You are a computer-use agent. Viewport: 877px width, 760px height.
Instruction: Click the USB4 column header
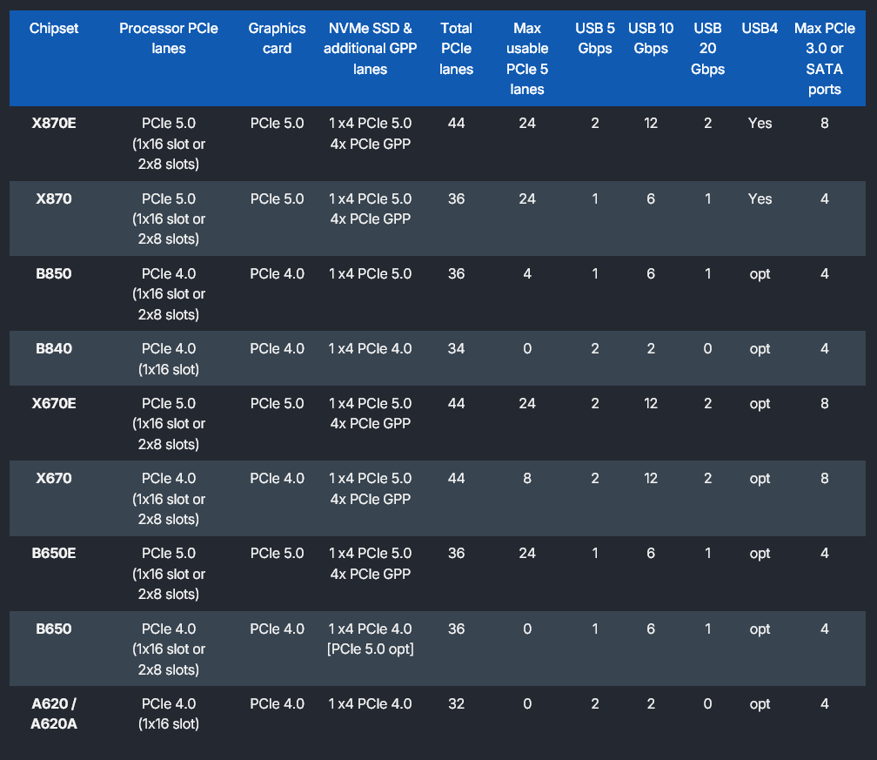coord(760,29)
